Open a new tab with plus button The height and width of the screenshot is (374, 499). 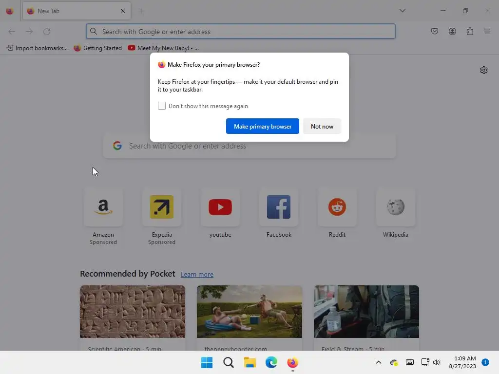point(141,11)
